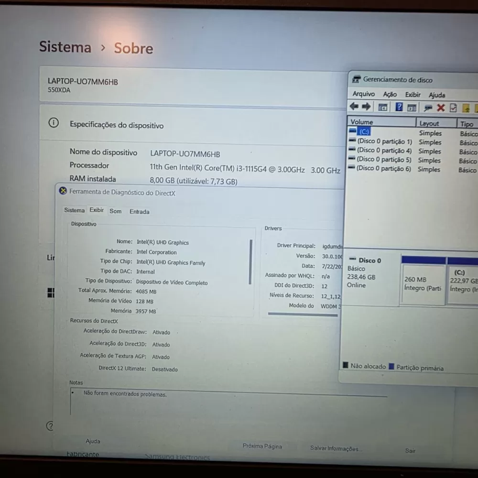Click the info icon beside Especificações do dispositivo
This screenshot has width=478, height=478.
(54, 123)
